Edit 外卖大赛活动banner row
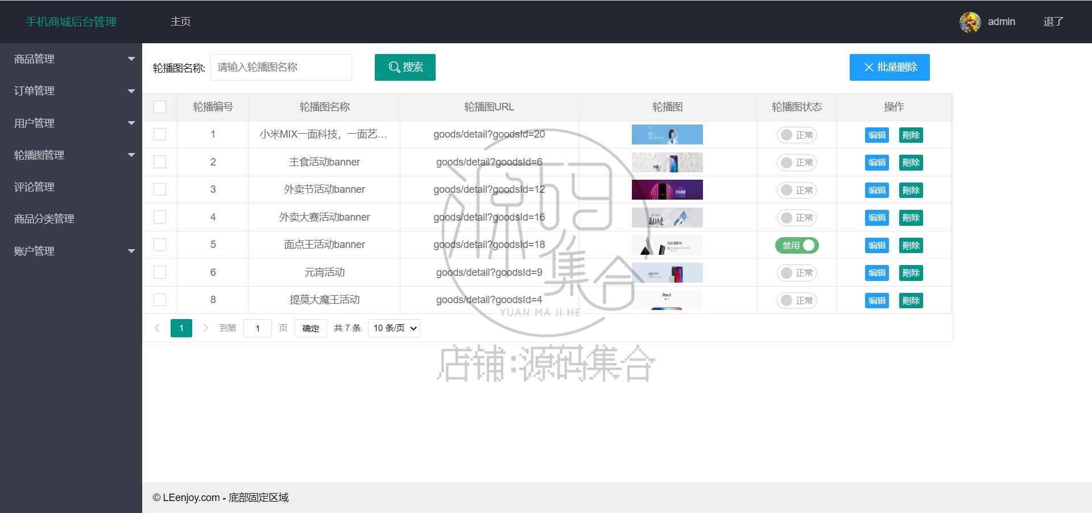 [x=877, y=218]
